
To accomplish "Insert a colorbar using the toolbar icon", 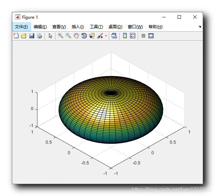I will click(125, 36).
